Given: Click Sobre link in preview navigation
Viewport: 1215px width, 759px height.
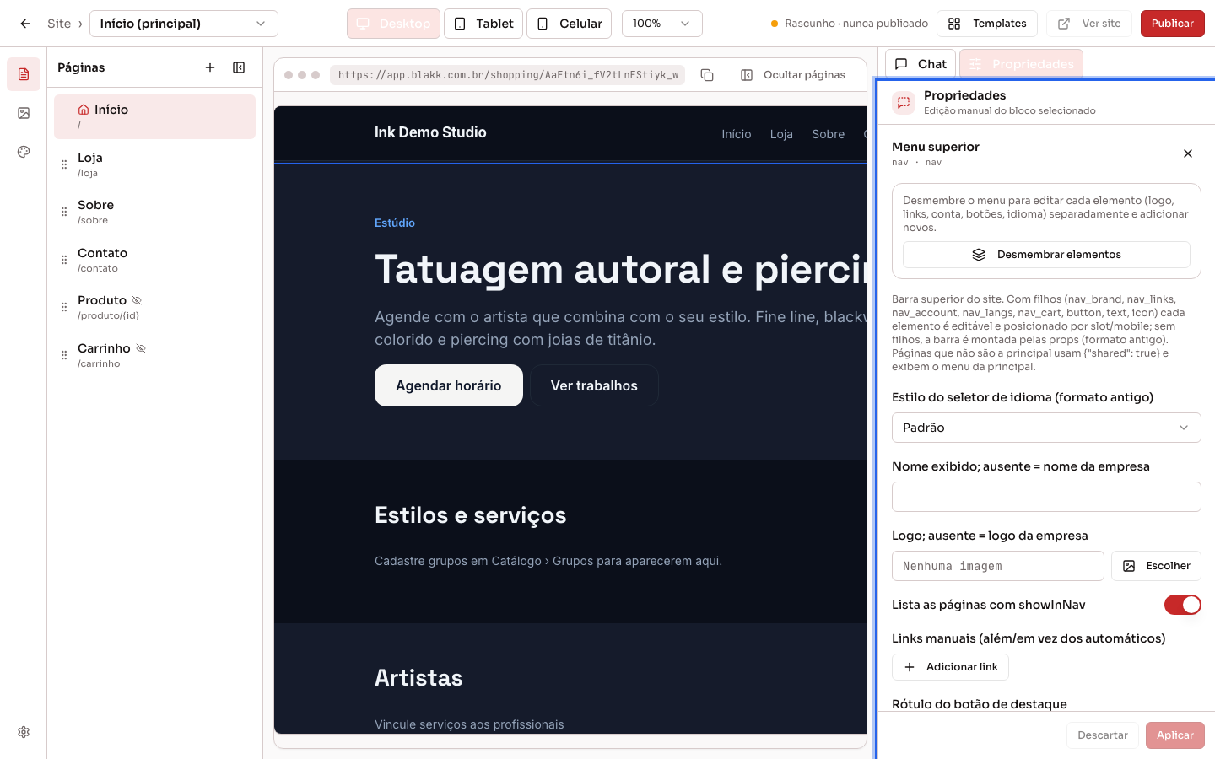Looking at the screenshot, I should click(x=829, y=134).
